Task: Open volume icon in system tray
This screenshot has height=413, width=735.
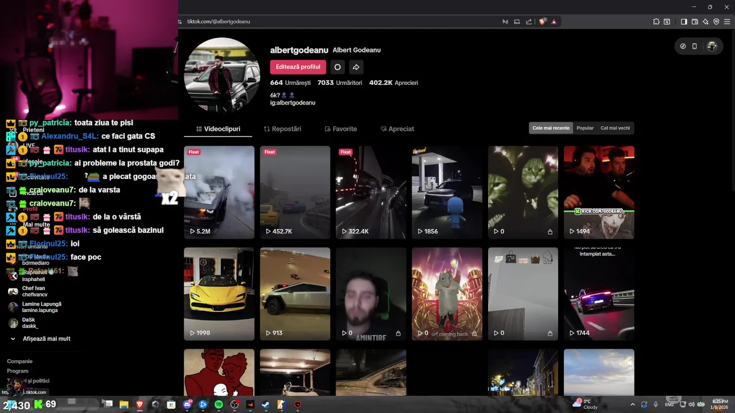Action: coord(691,405)
